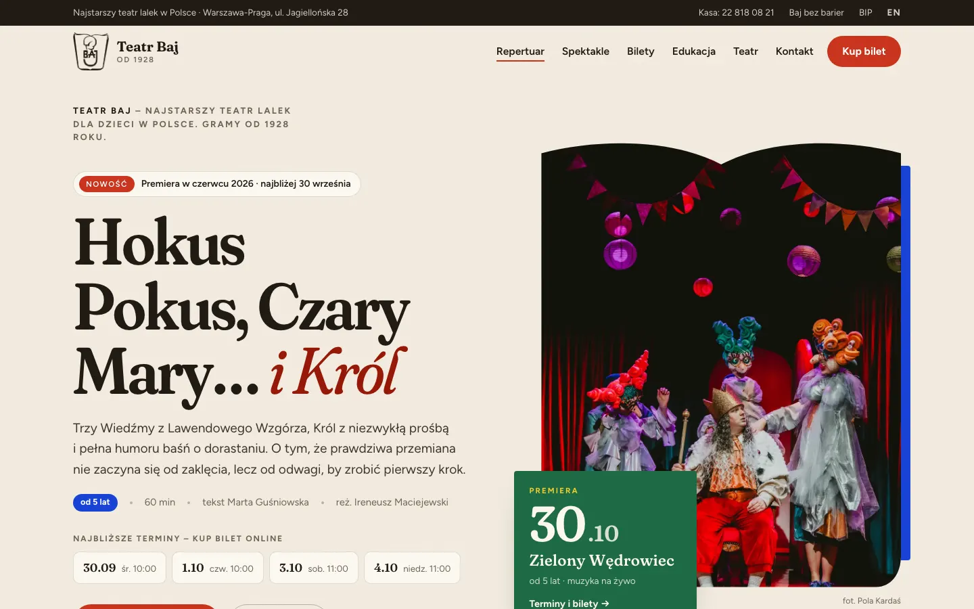Viewport: 974px width, 609px height.
Task: Switch language to EN
Action: [x=894, y=13]
